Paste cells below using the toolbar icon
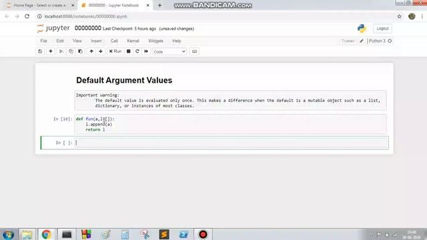 pyautogui.click(x=80, y=51)
